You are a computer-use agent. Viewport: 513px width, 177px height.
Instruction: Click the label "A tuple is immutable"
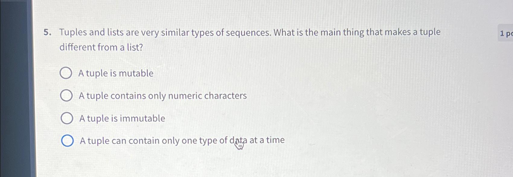point(122,118)
